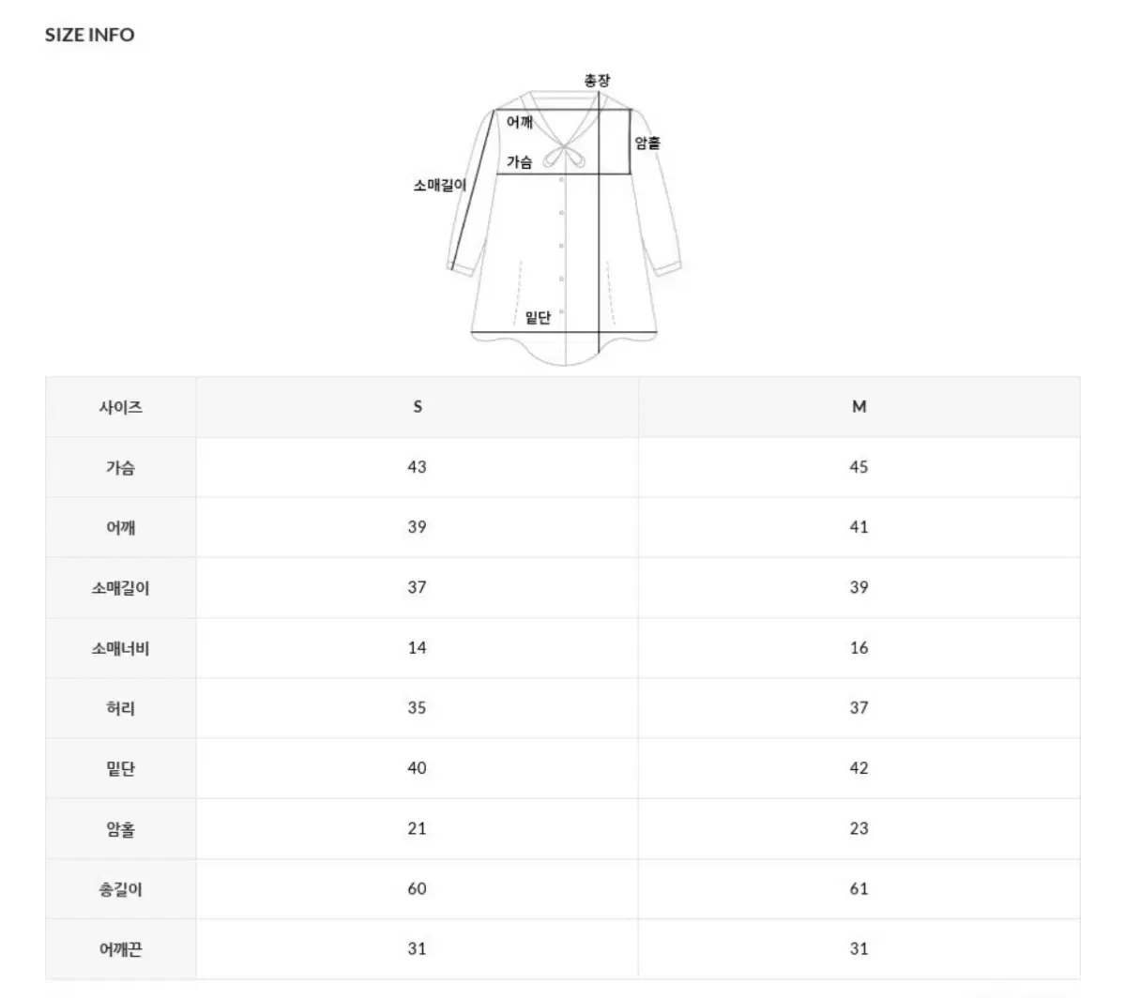The width and height of the screenshot is (1126, 998).
Task: Click the 밑단 row label in table
Action: [x=121, y=769]
